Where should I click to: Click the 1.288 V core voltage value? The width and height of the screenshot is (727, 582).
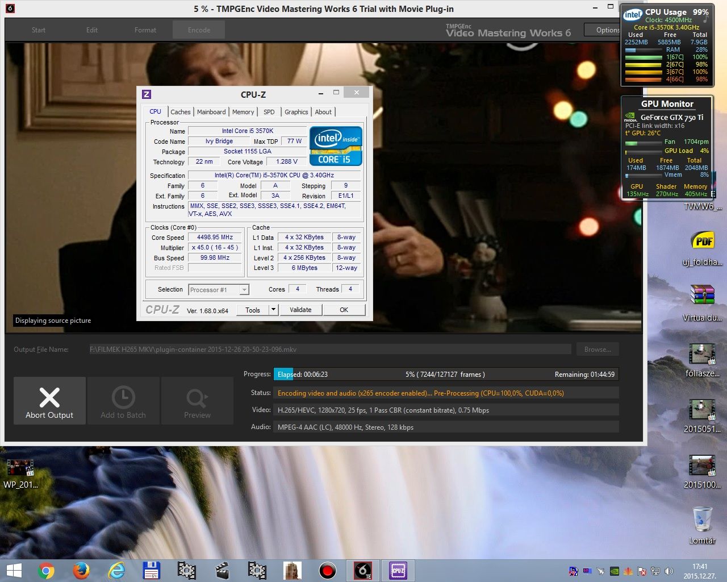coord(287,161)
